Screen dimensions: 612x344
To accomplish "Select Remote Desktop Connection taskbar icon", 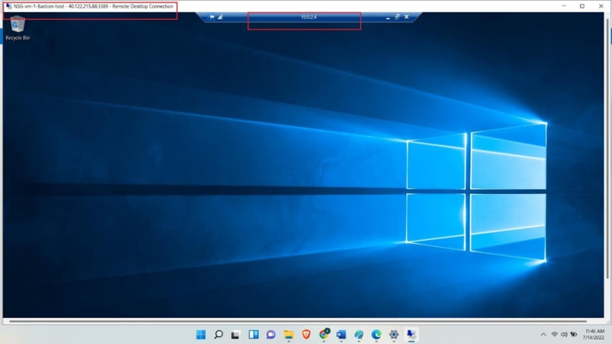I will [x=412, y=335].
